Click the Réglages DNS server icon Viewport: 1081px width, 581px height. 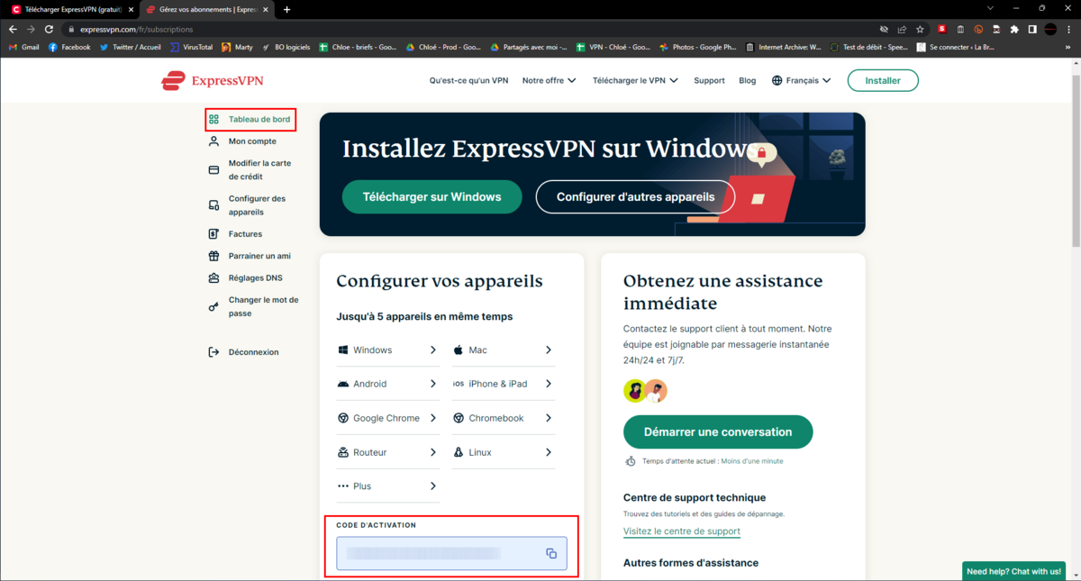tap(213, 278)
